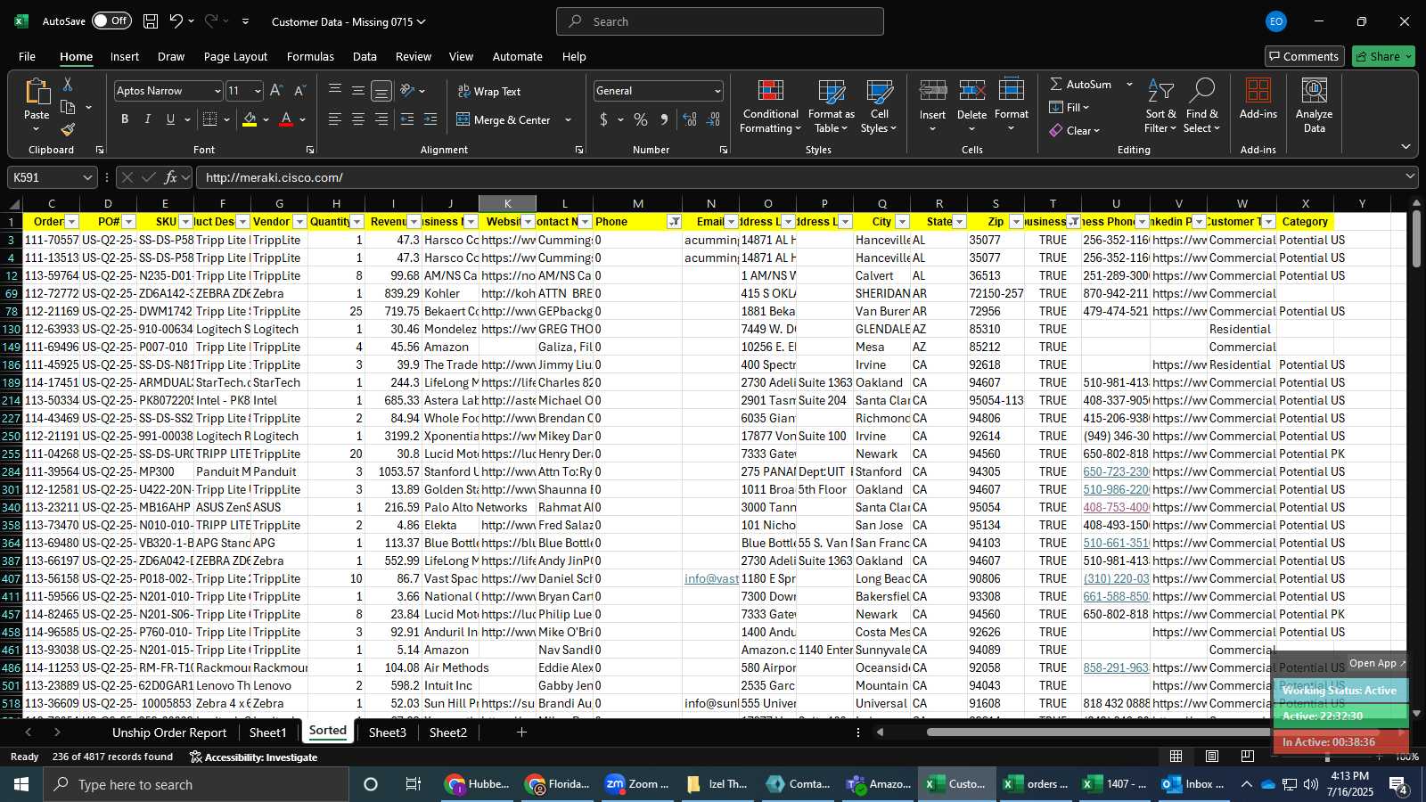Switch to the Insert ribbon tab
The height and width of the screenshot is (802, 1426).
click(125, 56)
